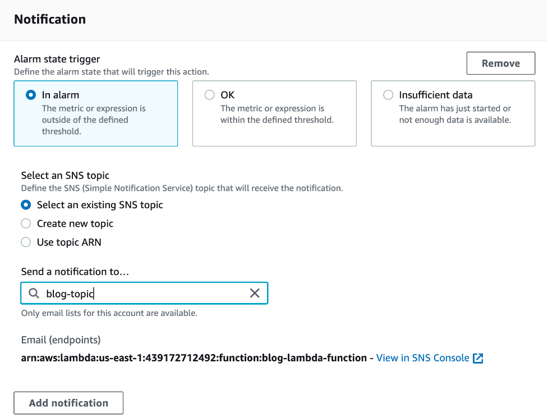
Task: Select the existing SNS topic radio button
Action: coord(25,205)
